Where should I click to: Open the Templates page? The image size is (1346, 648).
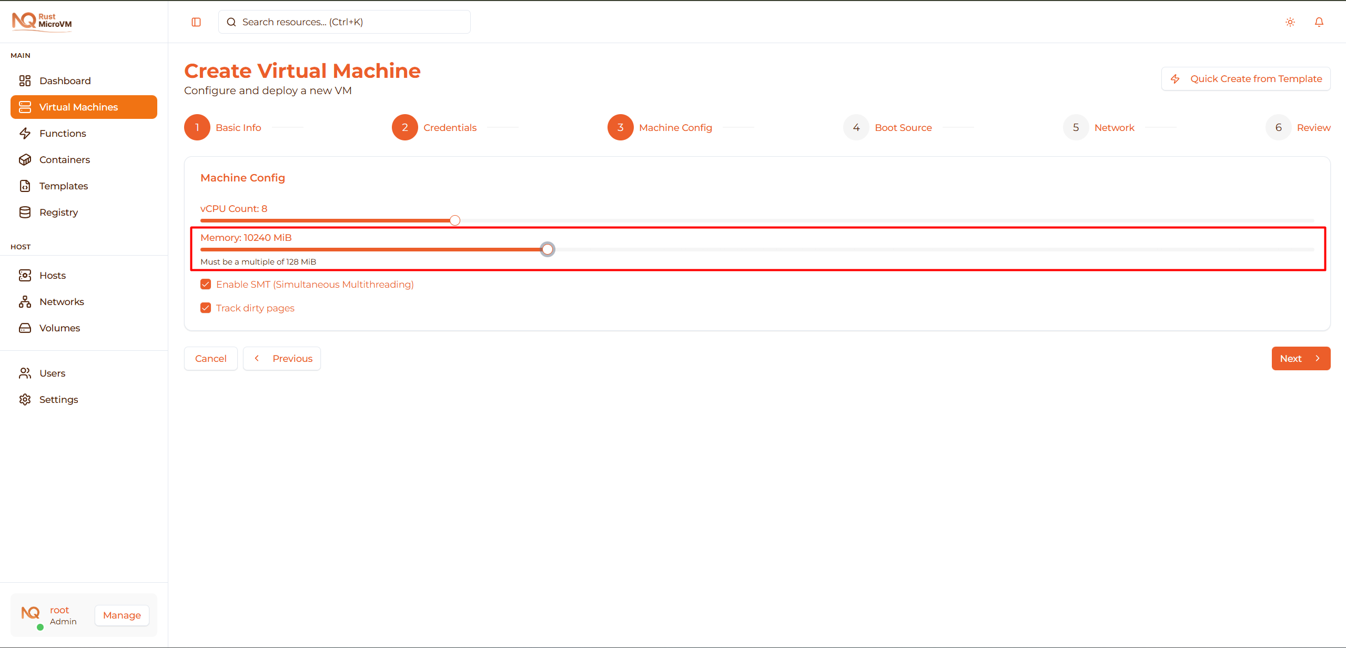[63, 186]
